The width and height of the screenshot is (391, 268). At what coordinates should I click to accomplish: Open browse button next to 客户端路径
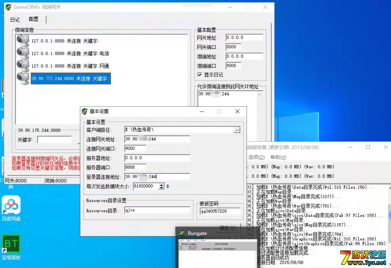pyautogui.click(x=237, y=130)
